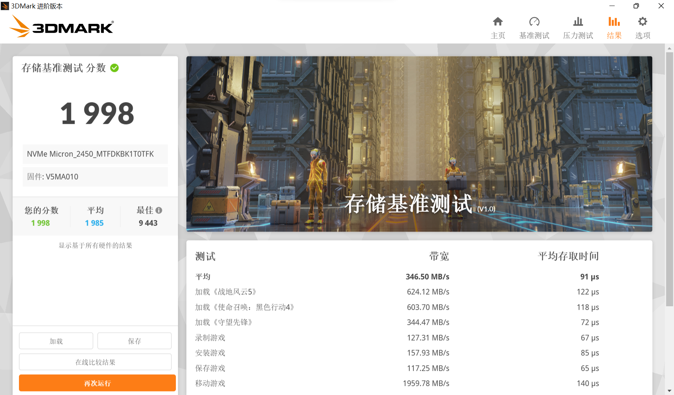Open the 主页 home page

497,27
